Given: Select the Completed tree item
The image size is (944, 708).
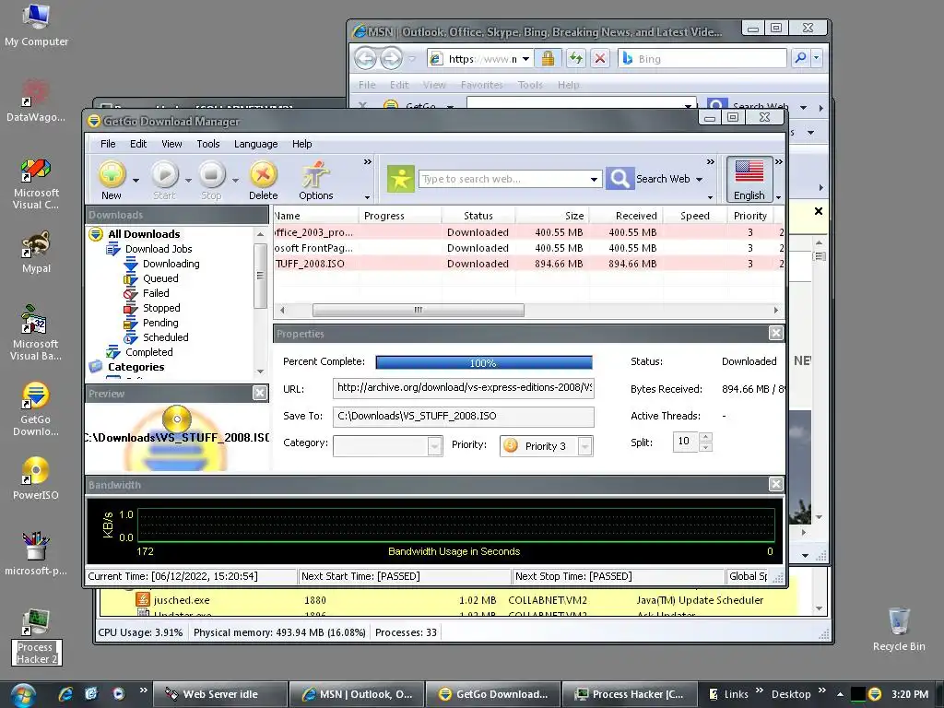Looking at the screenshot, I should tap(148, 352).
